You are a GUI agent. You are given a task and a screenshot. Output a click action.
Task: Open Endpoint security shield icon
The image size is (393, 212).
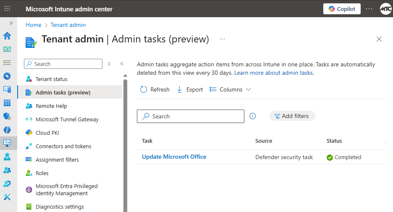pos(7,116)
